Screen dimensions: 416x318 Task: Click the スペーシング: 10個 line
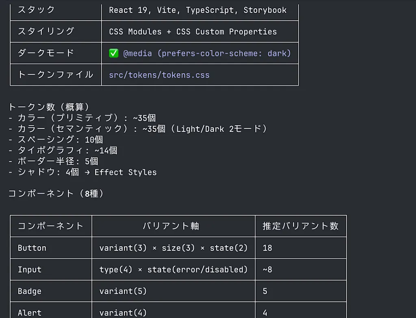[x=56, y=140]
